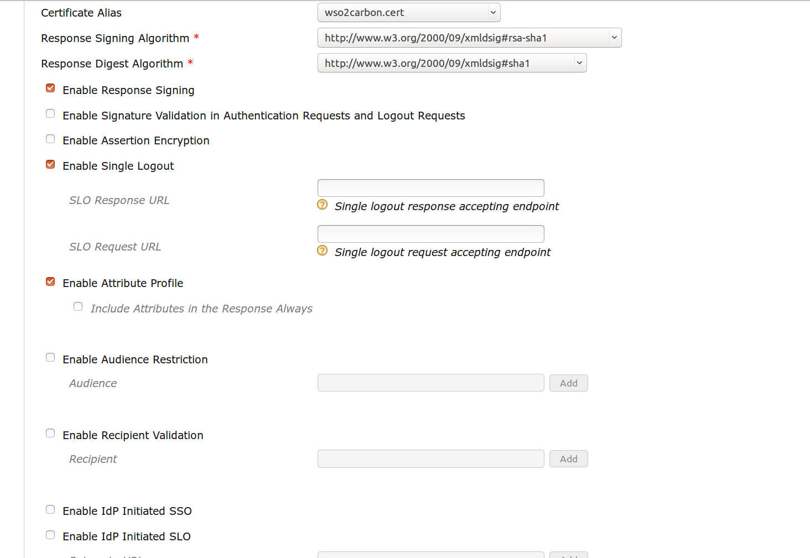Check Include Attributes in the Response Always
This screenshot has height=558, width=810.
point(78,307)
